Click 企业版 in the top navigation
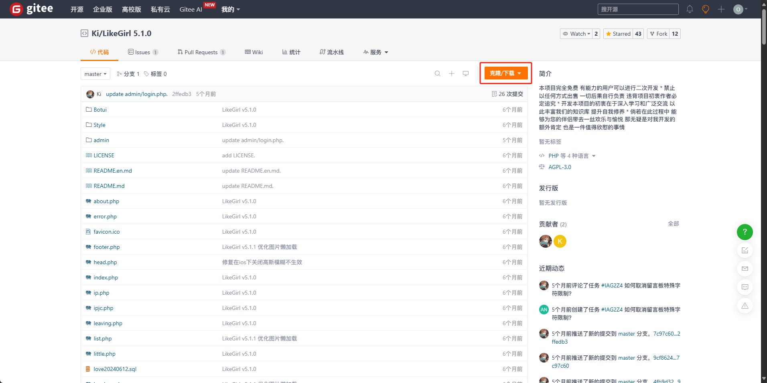The image size is (767, 383). tap(103, 9)
